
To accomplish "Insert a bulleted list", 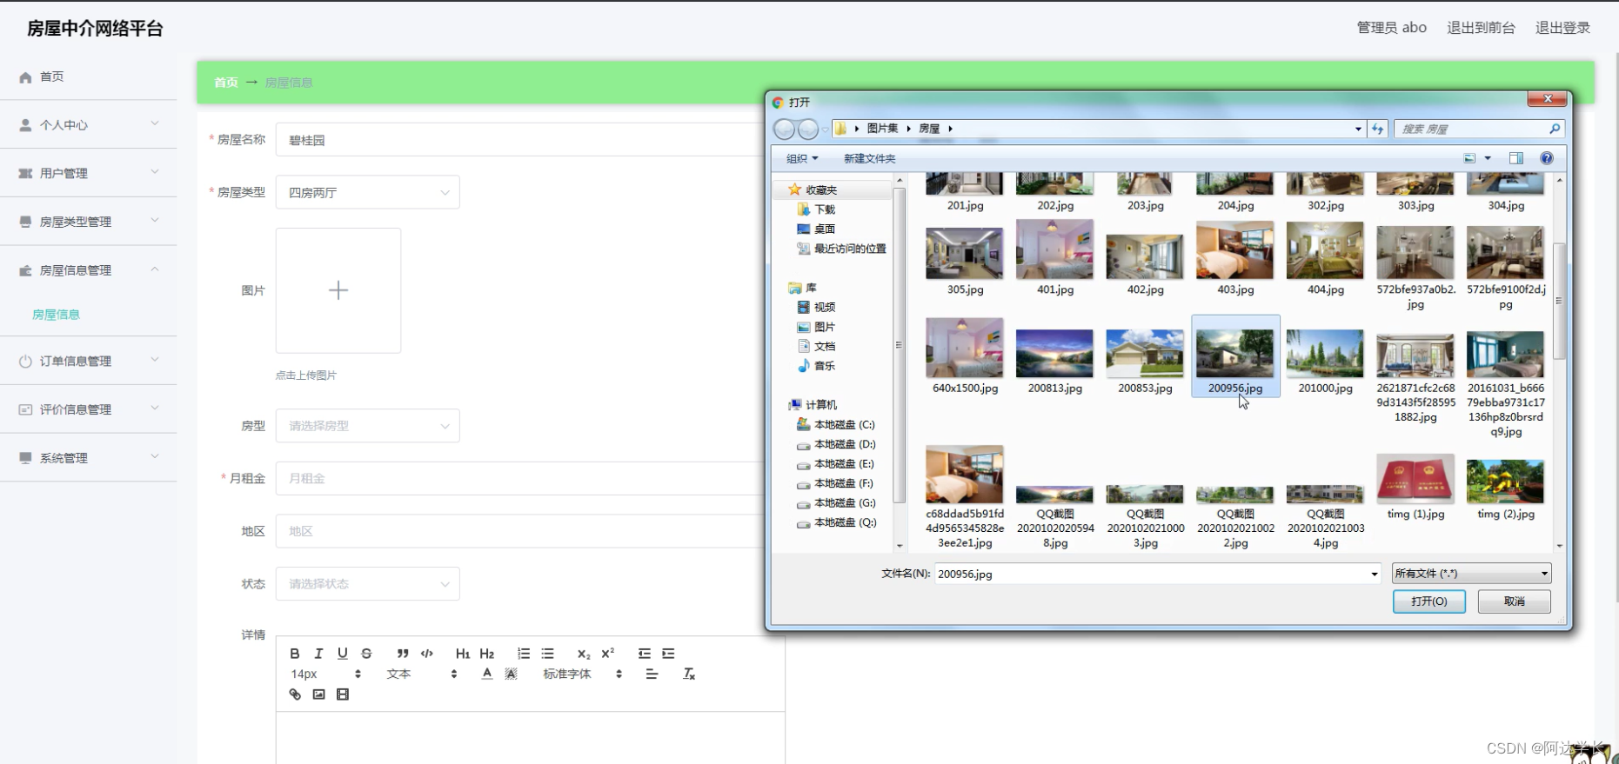I will pos(547,654).
